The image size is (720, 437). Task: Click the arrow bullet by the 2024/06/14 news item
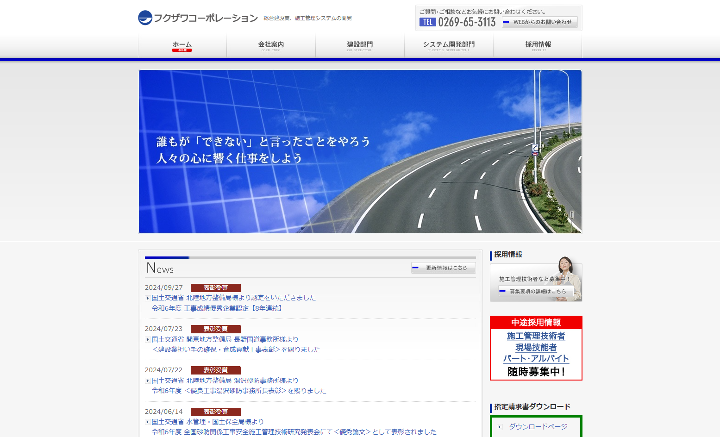tap(147, 422)
